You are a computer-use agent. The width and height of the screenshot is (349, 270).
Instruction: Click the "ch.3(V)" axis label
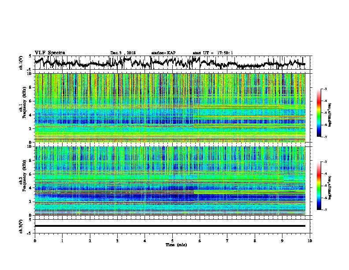click(x=21, y=226)
